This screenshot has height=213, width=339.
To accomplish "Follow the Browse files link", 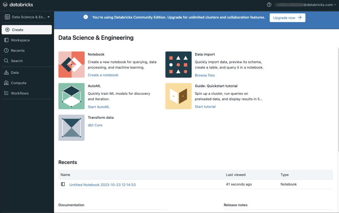I will point(205,75).
